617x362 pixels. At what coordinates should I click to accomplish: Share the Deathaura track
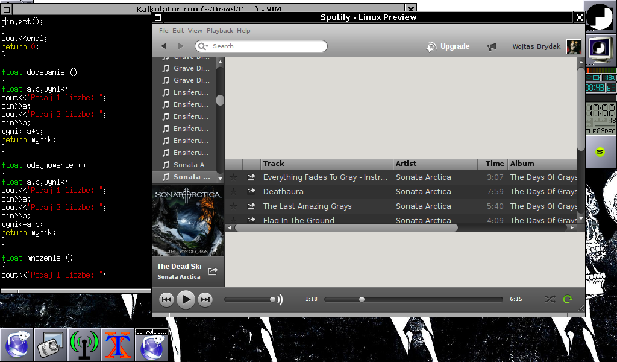coord(251,192)
